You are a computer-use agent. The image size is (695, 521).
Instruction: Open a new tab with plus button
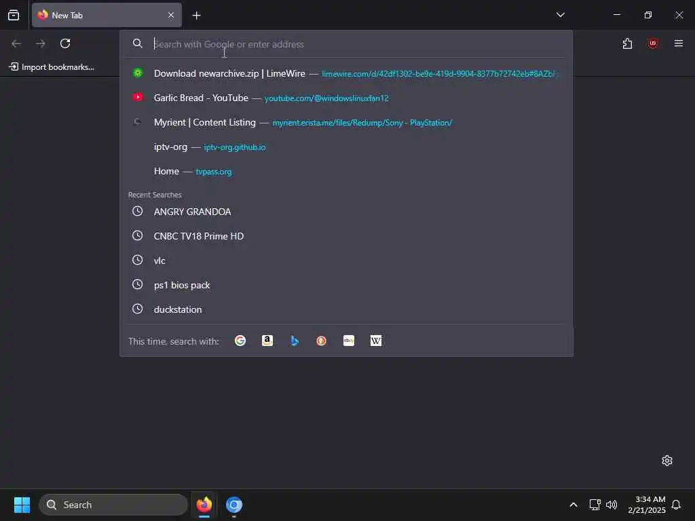pos(196,16)
